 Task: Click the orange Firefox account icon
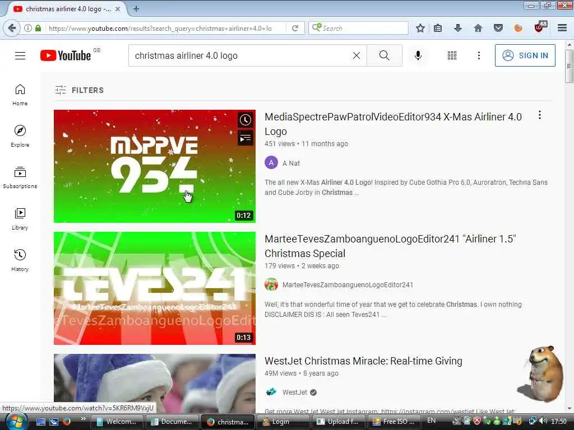pos(518,28)
